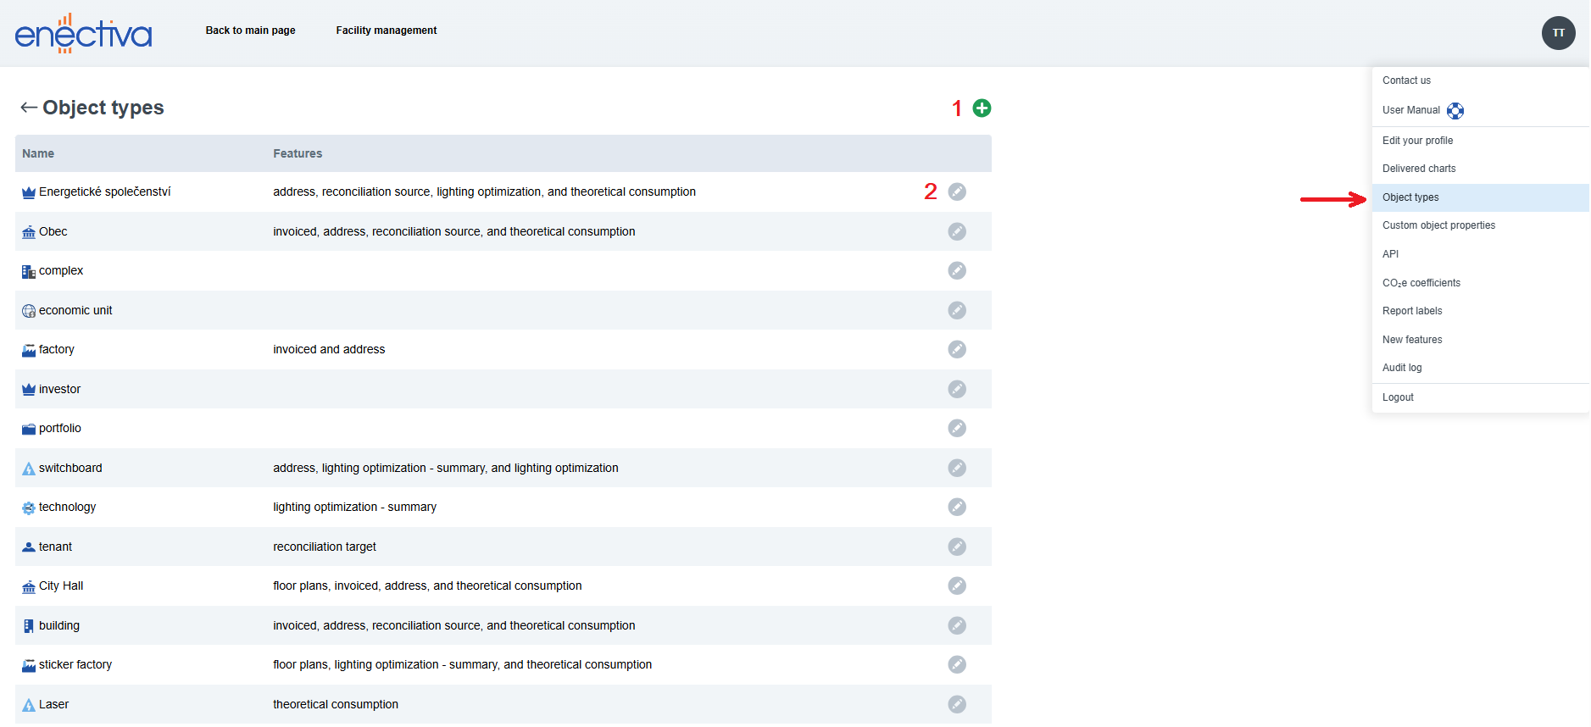This screenshot has height=727, width=1591.
Task: Open edit for switchboard row
Action: pyautogui.click(x=956, y=468)
